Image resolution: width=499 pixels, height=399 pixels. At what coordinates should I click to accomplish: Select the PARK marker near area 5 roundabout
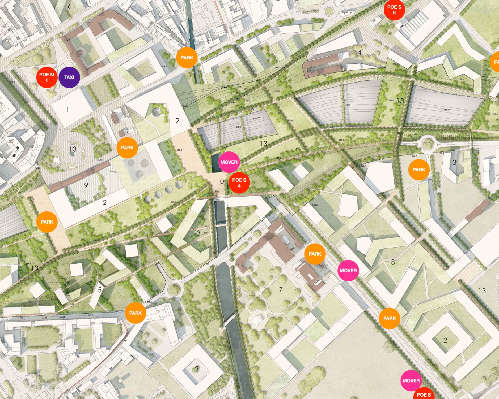[136, 313]
